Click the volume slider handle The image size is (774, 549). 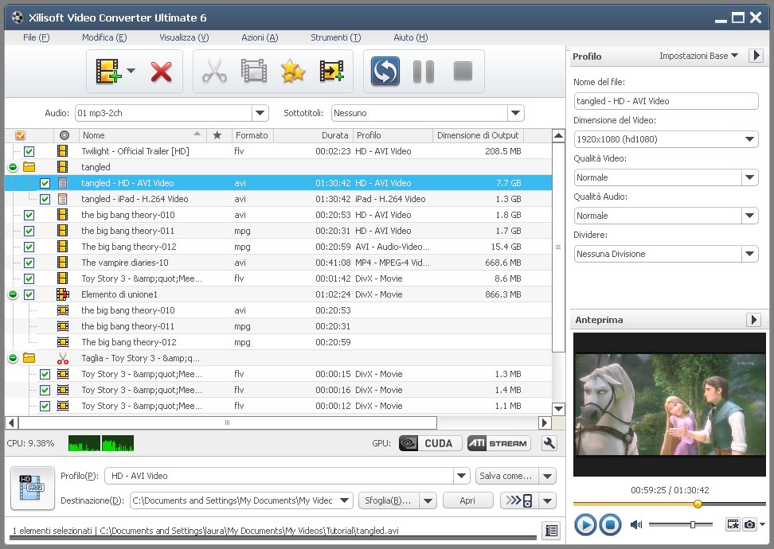pos(693,524)
